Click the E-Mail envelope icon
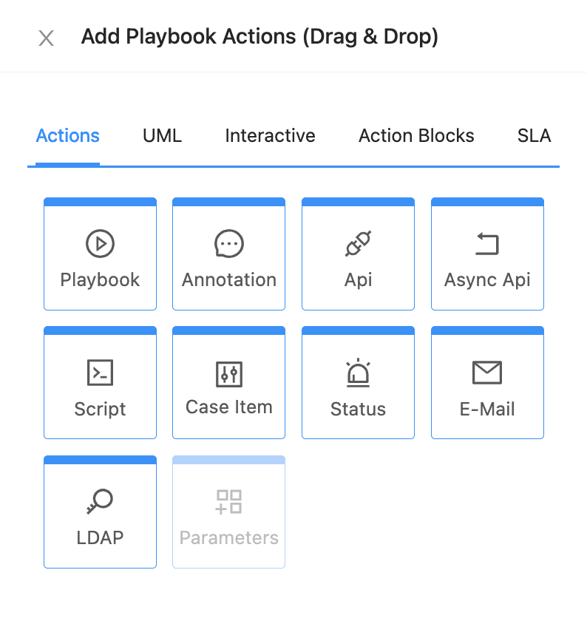587x621 pixels. coord(487,373)
